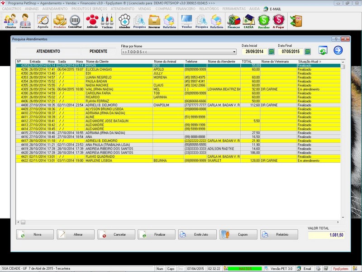Click the PENDENTE status label

pos(98,51)
